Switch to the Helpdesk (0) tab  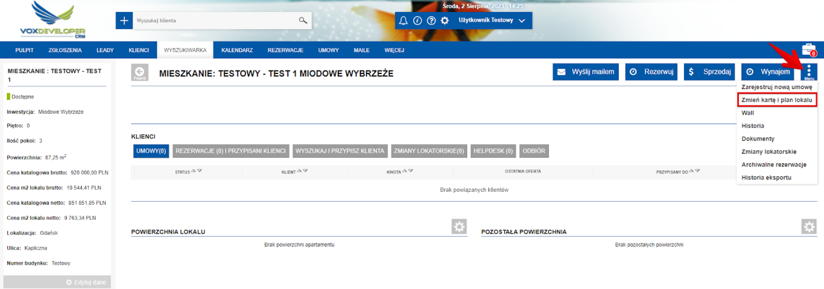point(493,151)
